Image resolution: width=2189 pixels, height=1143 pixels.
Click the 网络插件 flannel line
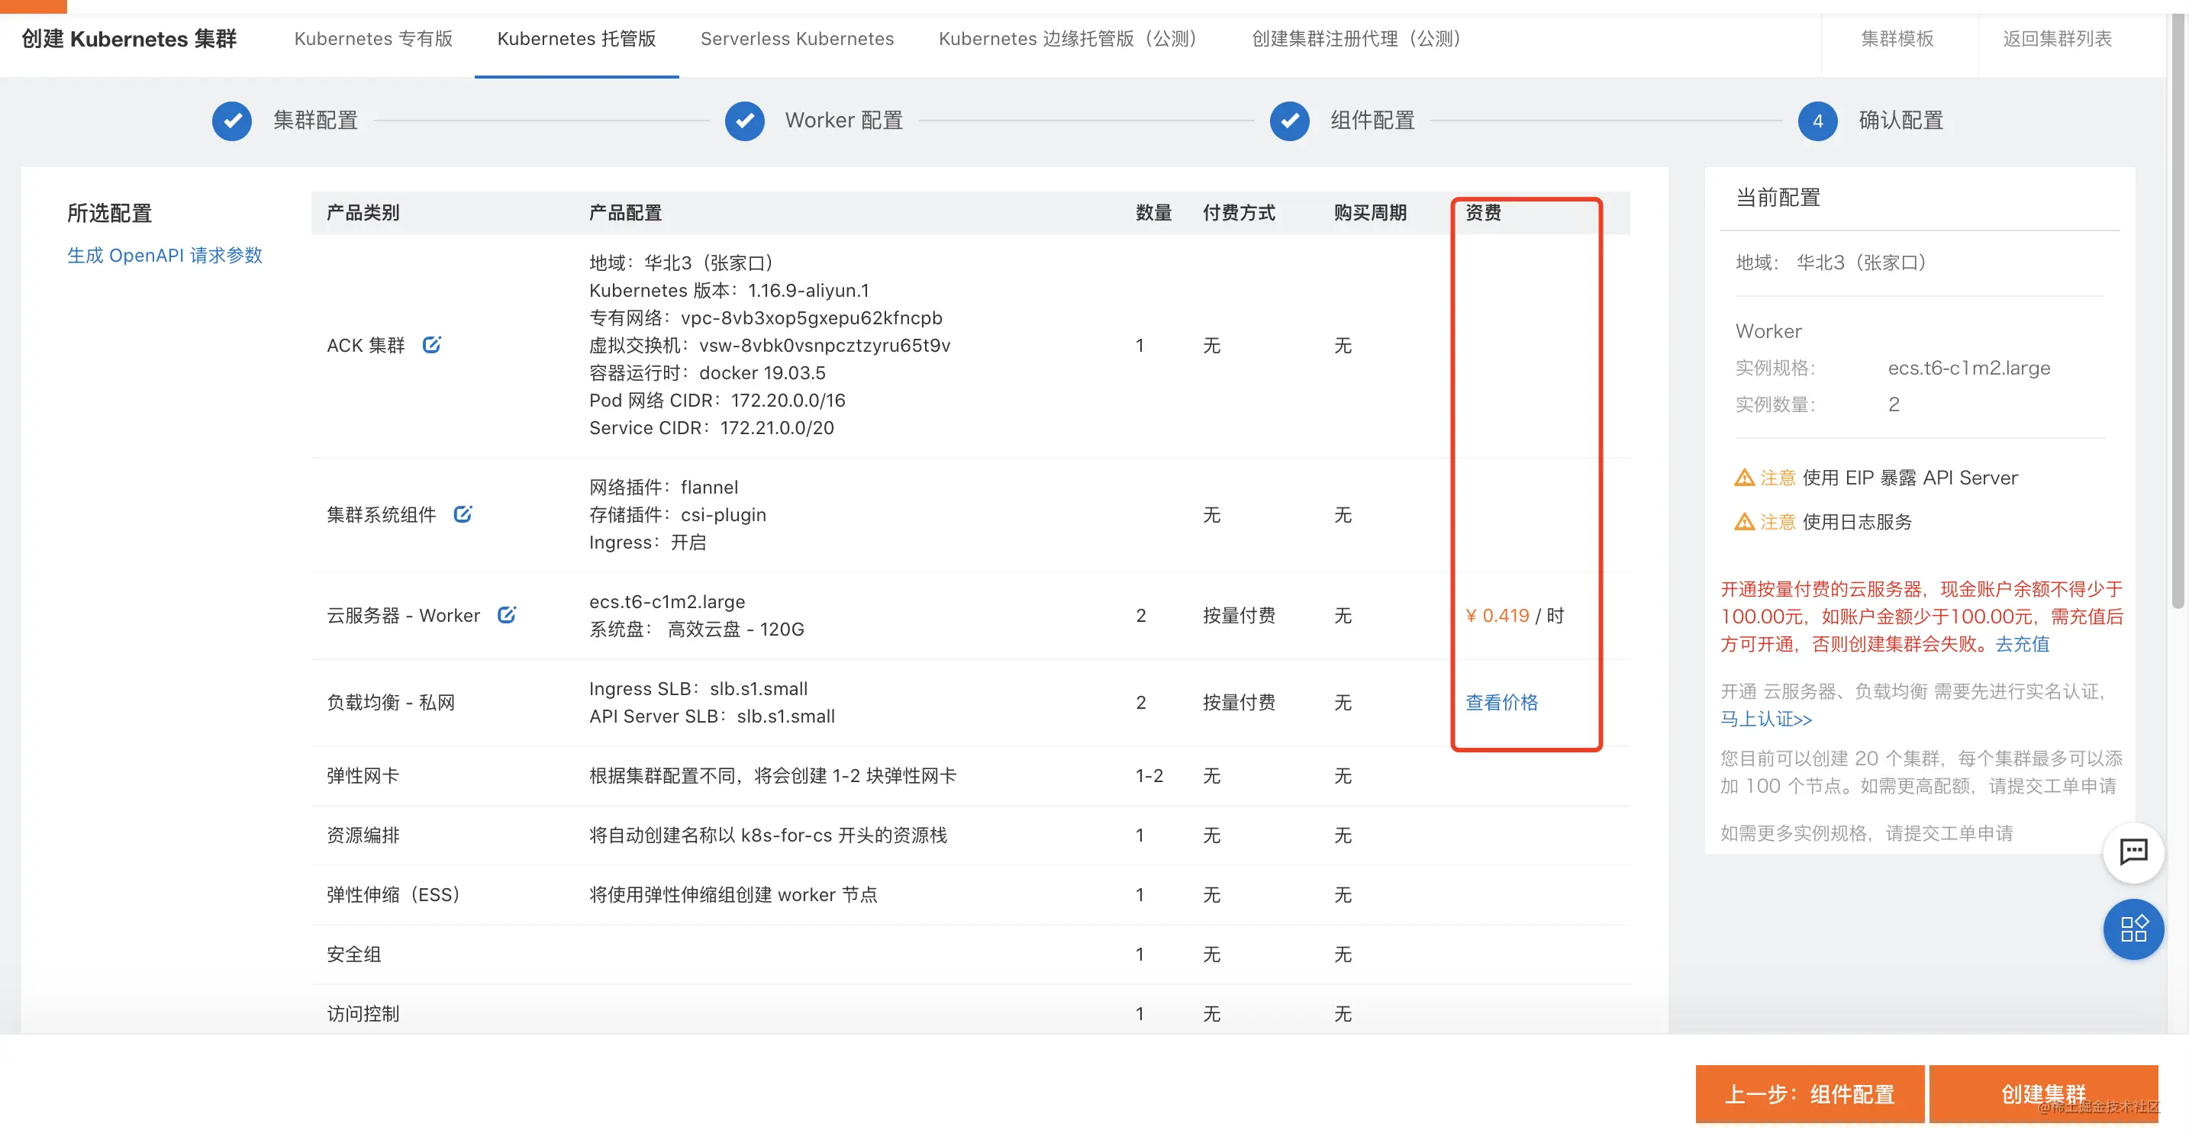[x=664, y=488]
